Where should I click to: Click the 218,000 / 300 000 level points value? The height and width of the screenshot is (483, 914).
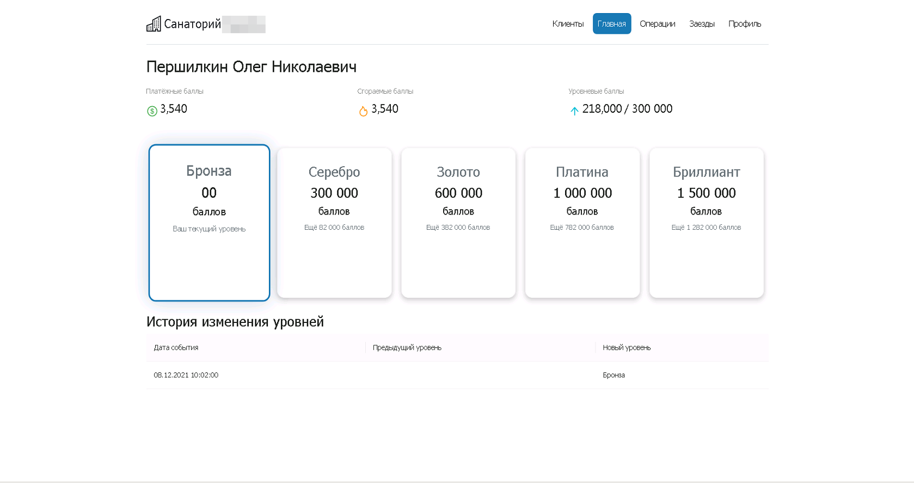627,109
